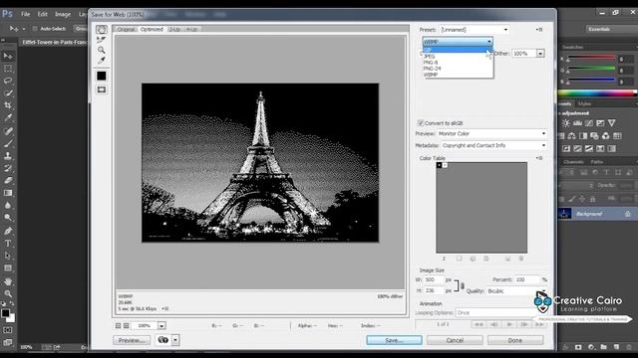Play the animation
The image size is (638, 358).
pos(509,324)
